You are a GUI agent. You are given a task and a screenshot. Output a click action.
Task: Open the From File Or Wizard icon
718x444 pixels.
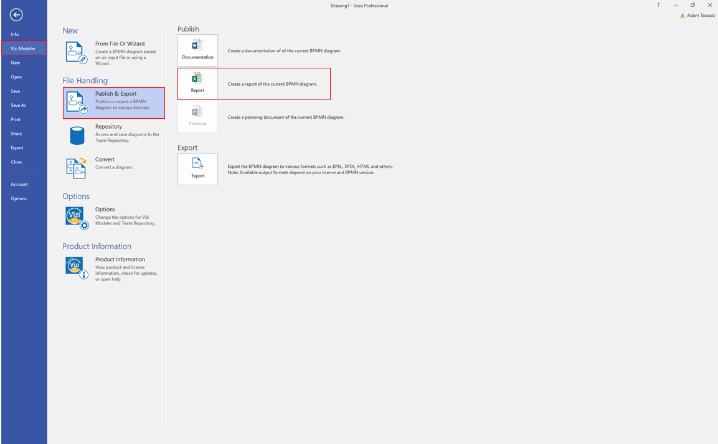click(x=77, y=53)
